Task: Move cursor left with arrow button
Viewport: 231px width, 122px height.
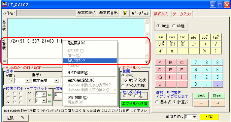Action: coord(201,103)
